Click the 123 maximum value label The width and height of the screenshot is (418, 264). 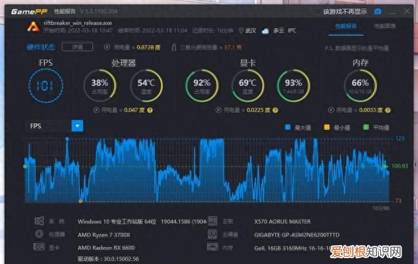click(400, 138)
